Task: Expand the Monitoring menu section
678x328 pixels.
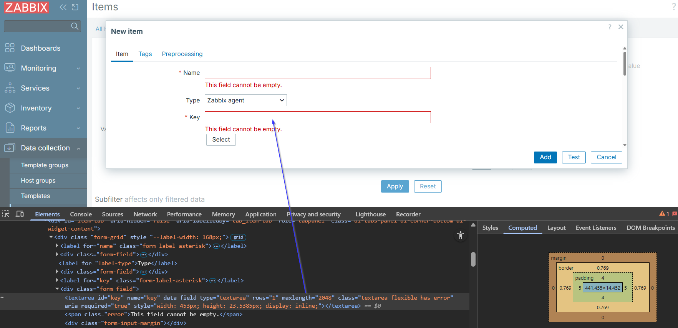Action: 43,68
